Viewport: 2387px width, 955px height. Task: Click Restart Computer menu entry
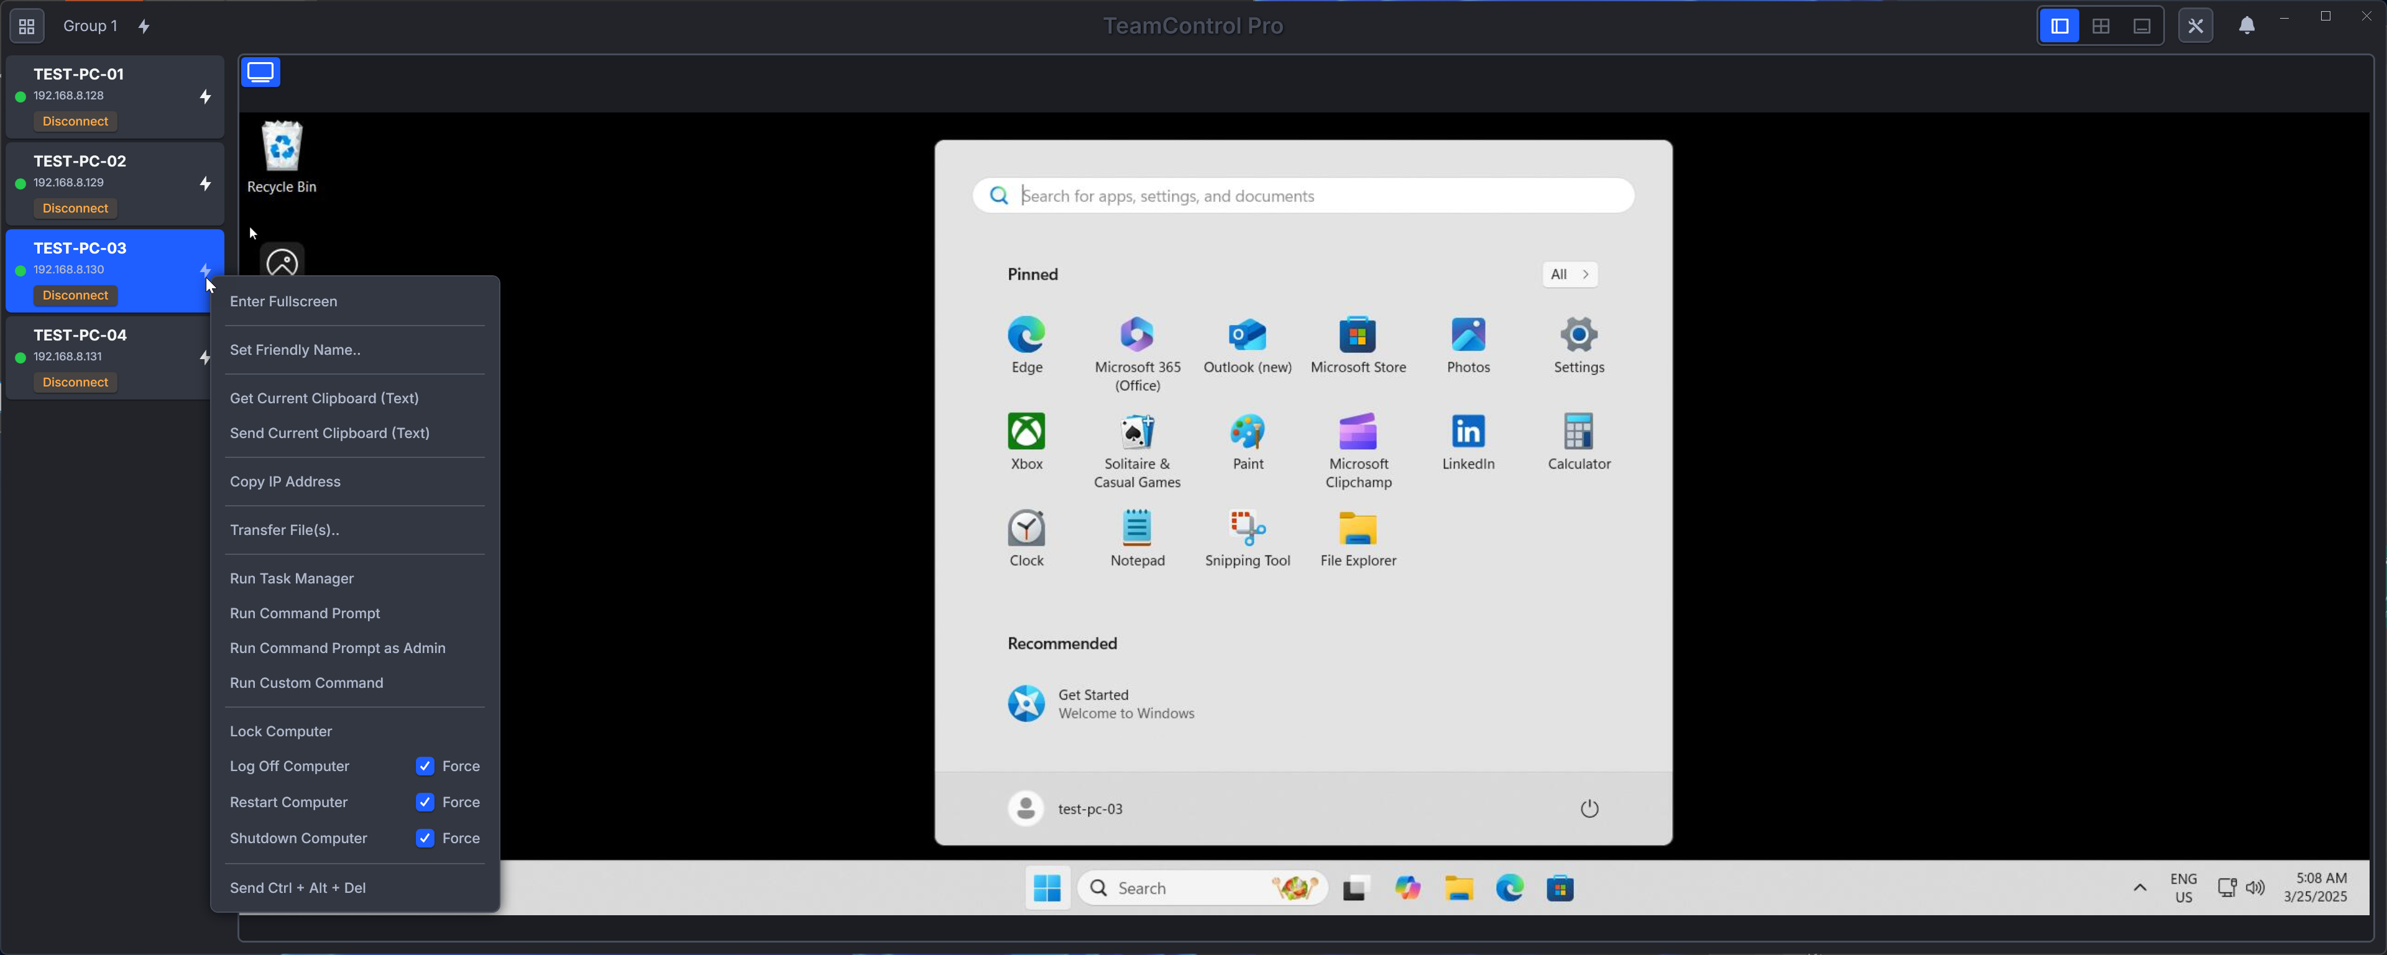[x=289, y=802]
